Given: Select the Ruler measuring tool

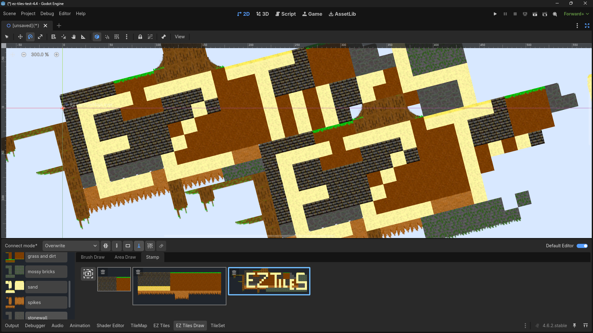Looking at the screenshot, I should click(x=83, y=37).
